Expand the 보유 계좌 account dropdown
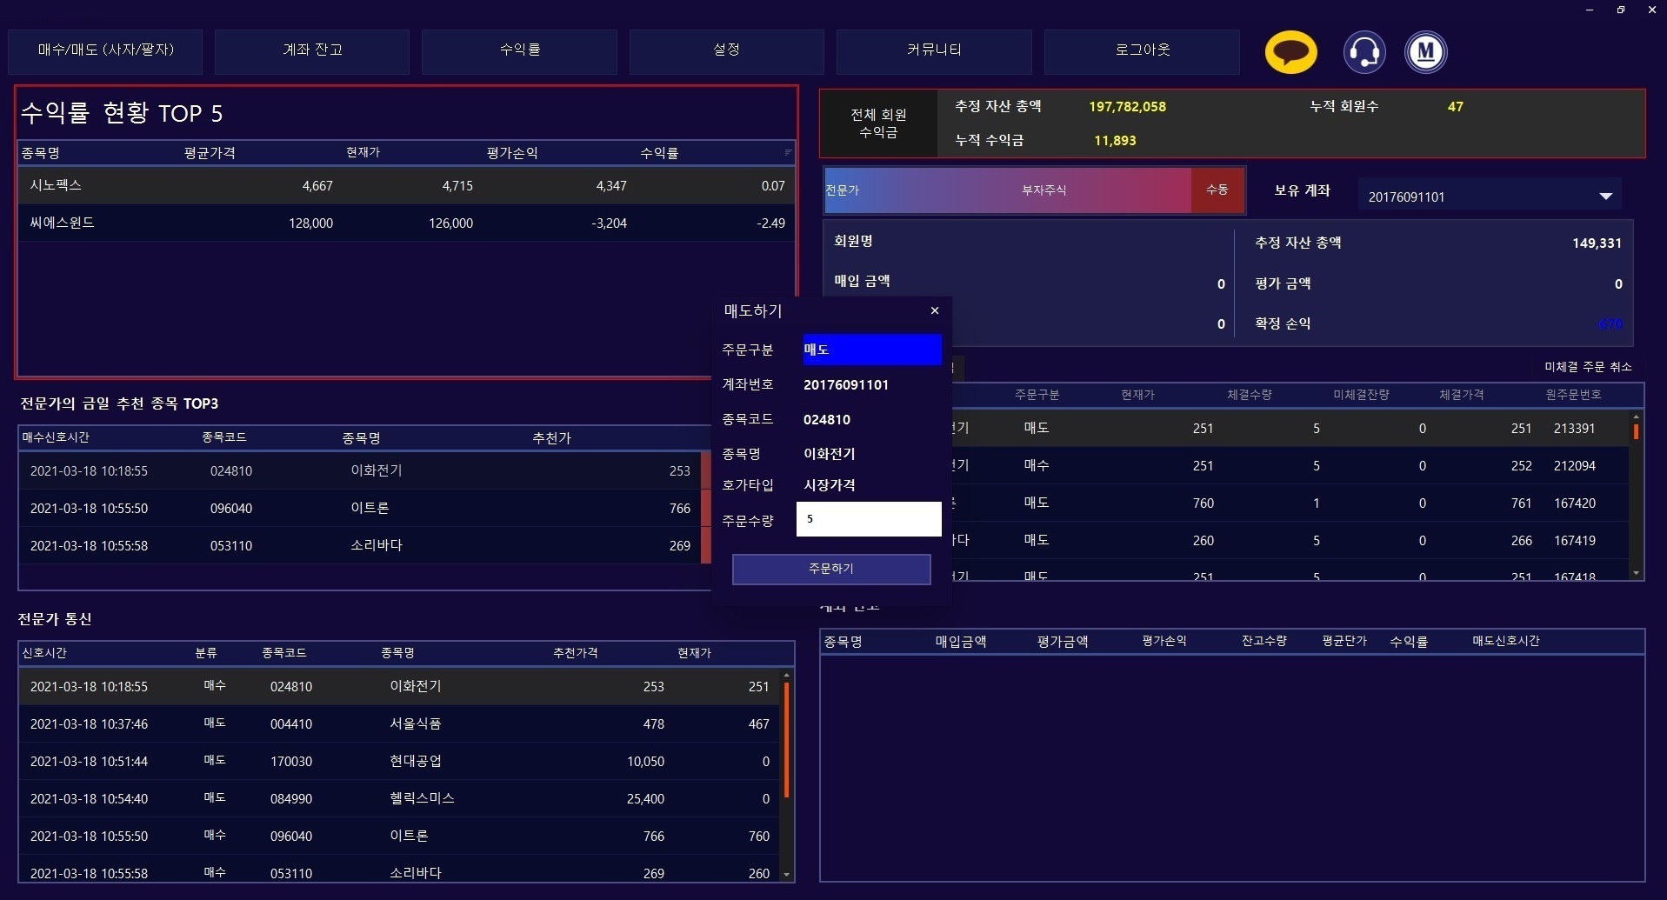The image size is (1667, 900). point(1605,197)
